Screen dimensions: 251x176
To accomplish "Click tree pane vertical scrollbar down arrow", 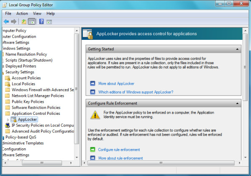I will [77, 158].
